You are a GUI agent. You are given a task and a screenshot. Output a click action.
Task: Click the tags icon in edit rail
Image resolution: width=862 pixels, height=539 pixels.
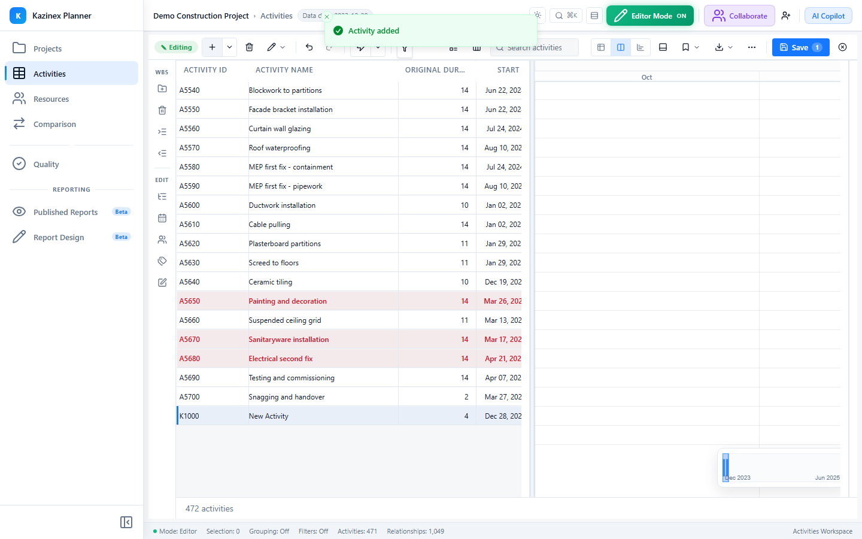162,261
